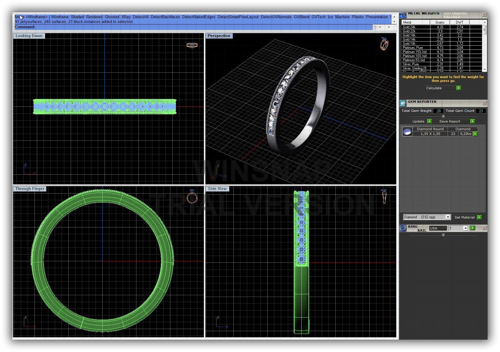This screenshot has width=500, height=352.
Task: Open the Diamond (3,52 spg) material dropdown
Action: point(448,217)
